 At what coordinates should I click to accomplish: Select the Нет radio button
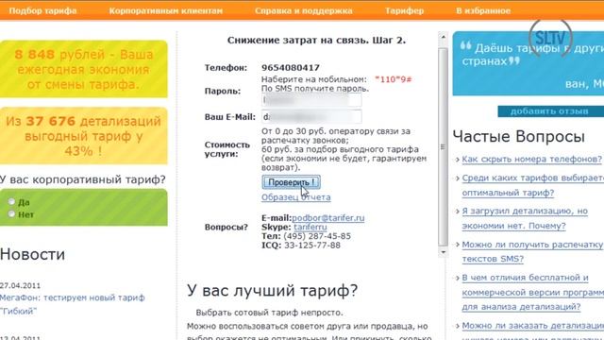point(11,214)
